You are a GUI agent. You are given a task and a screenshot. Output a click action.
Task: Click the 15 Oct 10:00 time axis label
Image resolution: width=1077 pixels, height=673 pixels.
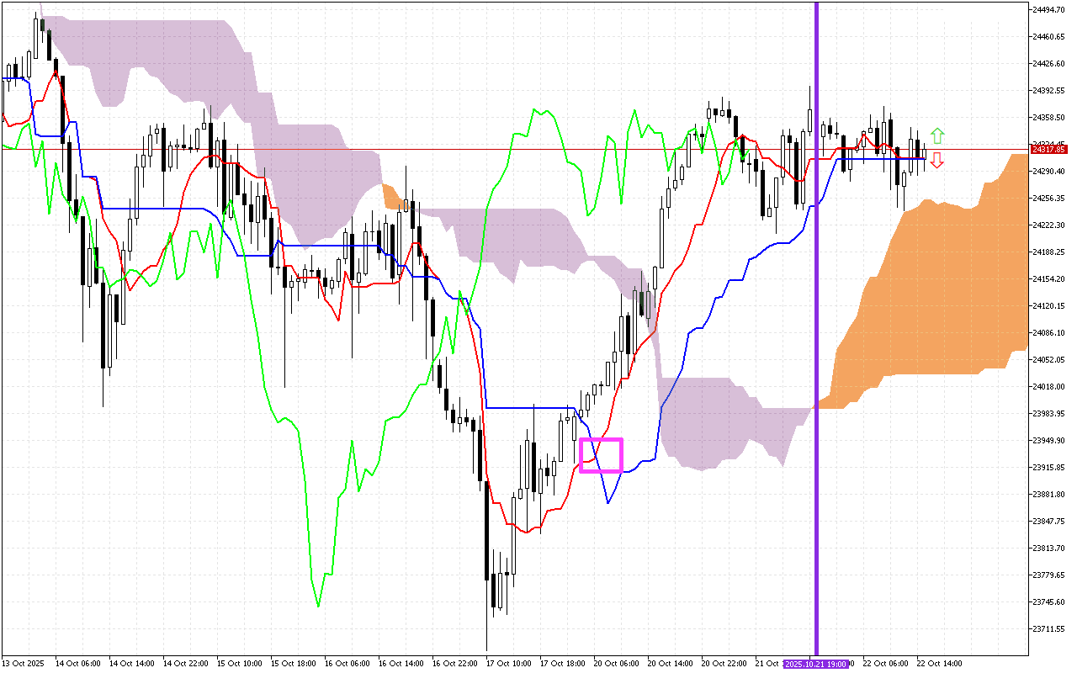(x=238, y=664)
